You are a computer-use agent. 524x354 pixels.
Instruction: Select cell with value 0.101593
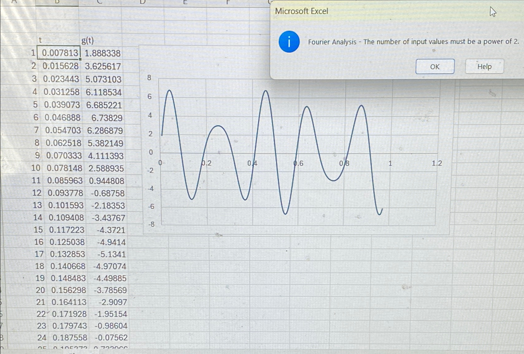point(66,205)
